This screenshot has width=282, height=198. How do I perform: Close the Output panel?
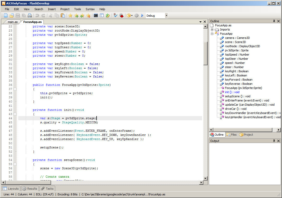click(278, 141)
